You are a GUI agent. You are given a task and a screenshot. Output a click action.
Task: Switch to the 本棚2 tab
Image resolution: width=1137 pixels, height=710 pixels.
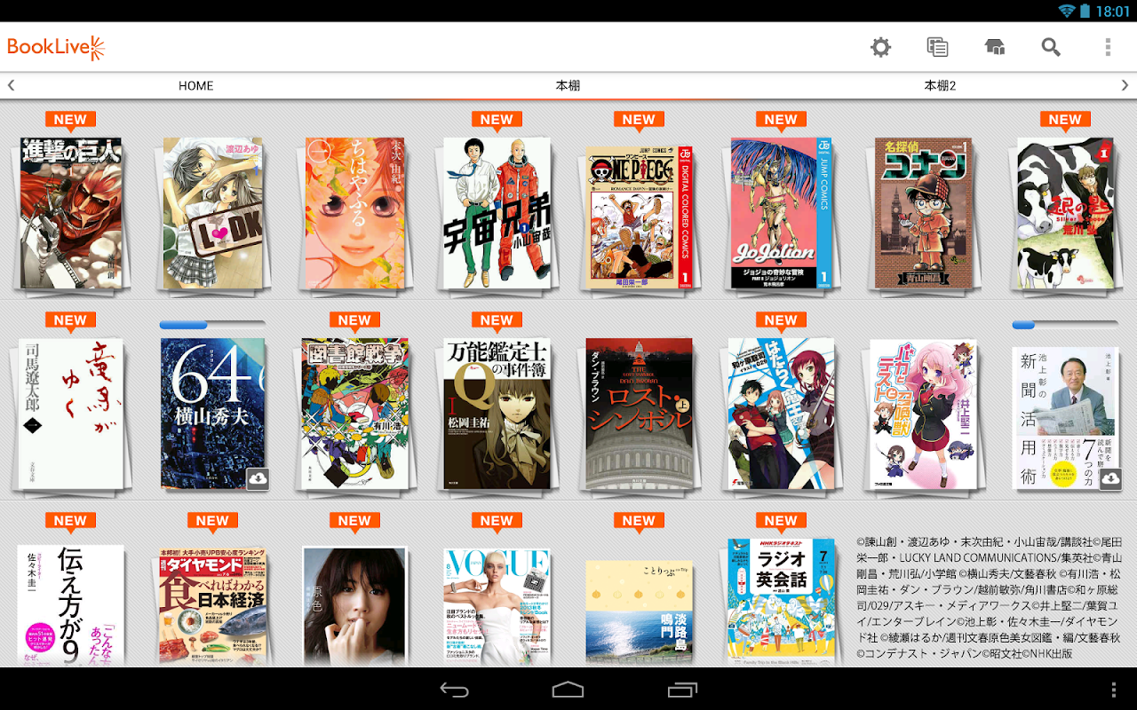click(940, 85)
